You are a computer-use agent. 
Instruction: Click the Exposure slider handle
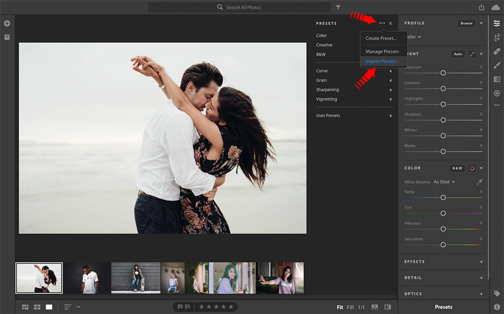(443, 73)
